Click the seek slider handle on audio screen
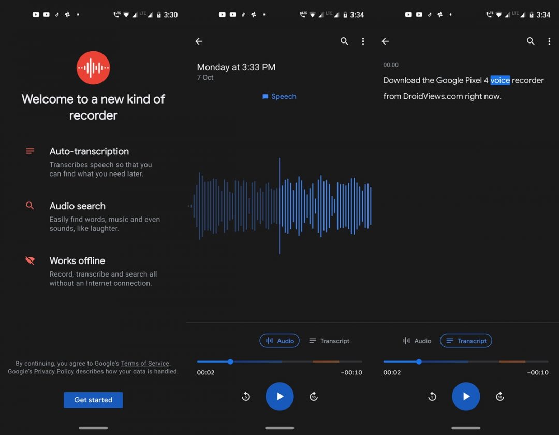This screenshot has width=559, height=435. pyautogui.click(x=230, y=361)
